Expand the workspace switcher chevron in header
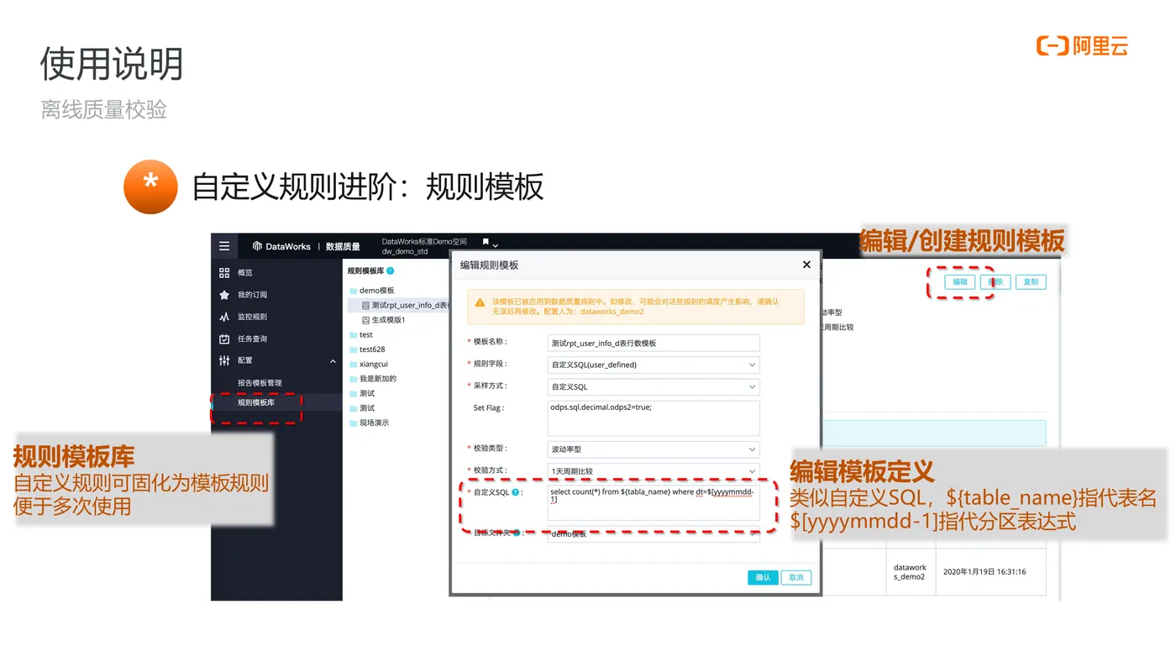The height and width of the screenshot is (662, 1176). 496,245
